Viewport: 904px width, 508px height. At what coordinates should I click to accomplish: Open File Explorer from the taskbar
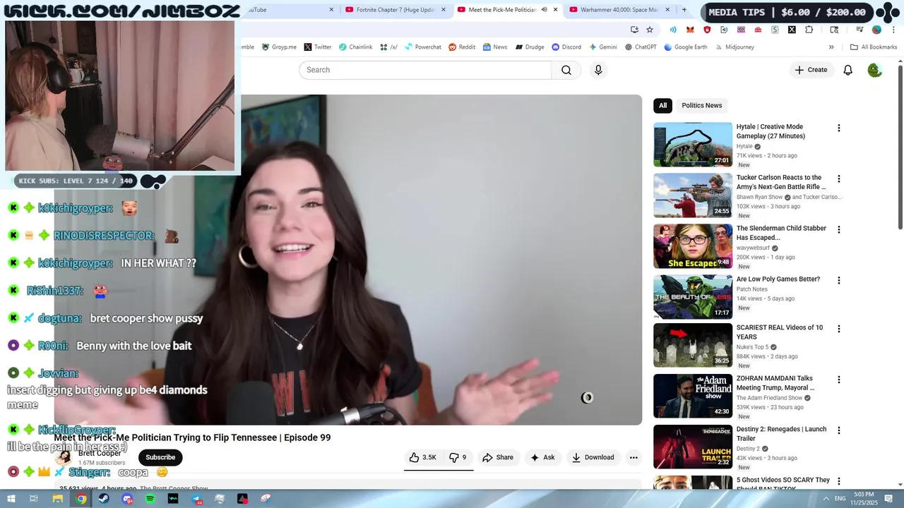coord(58,499)
